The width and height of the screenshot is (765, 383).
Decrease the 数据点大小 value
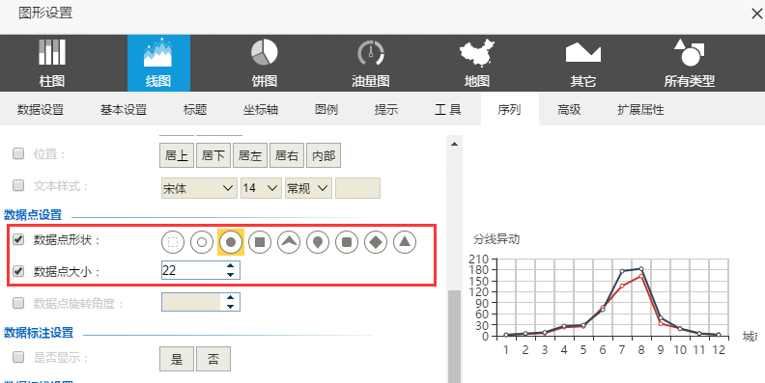230,275
